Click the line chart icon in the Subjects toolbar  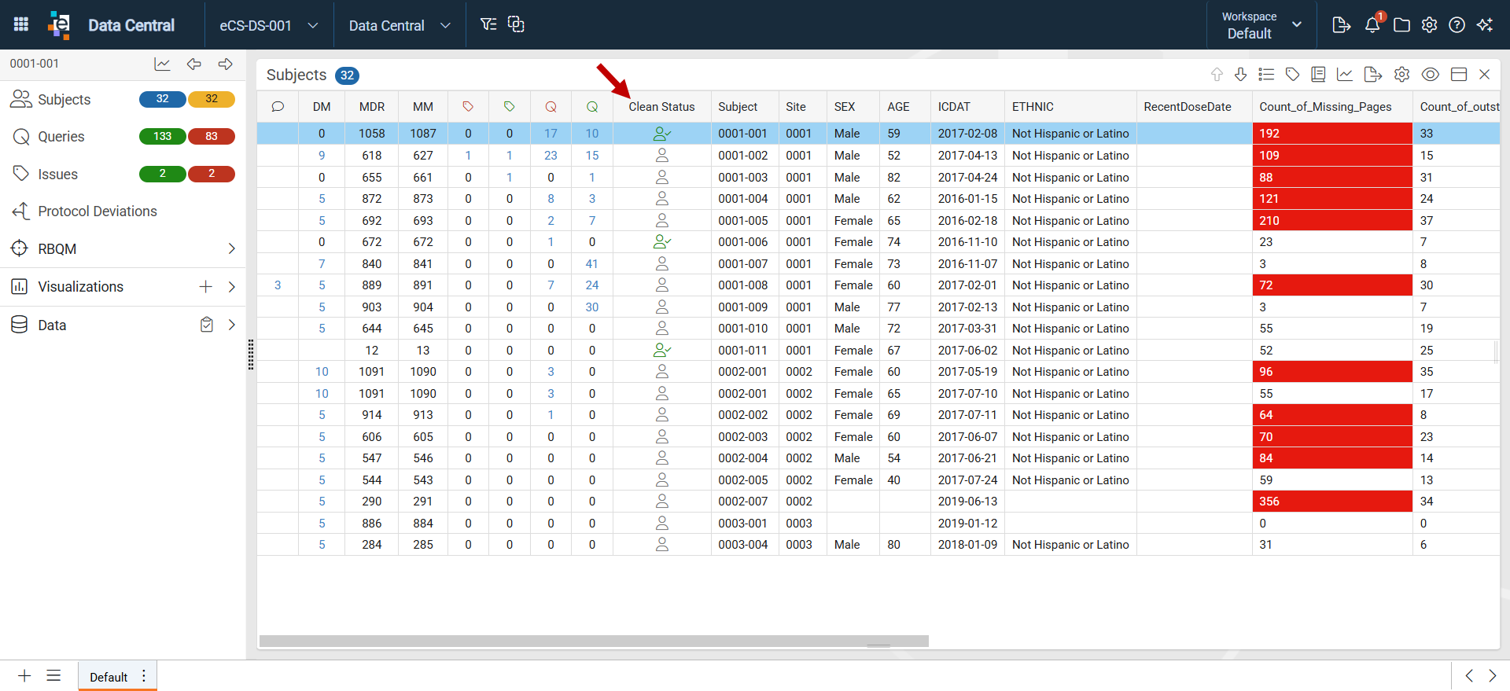(1345, 75)
